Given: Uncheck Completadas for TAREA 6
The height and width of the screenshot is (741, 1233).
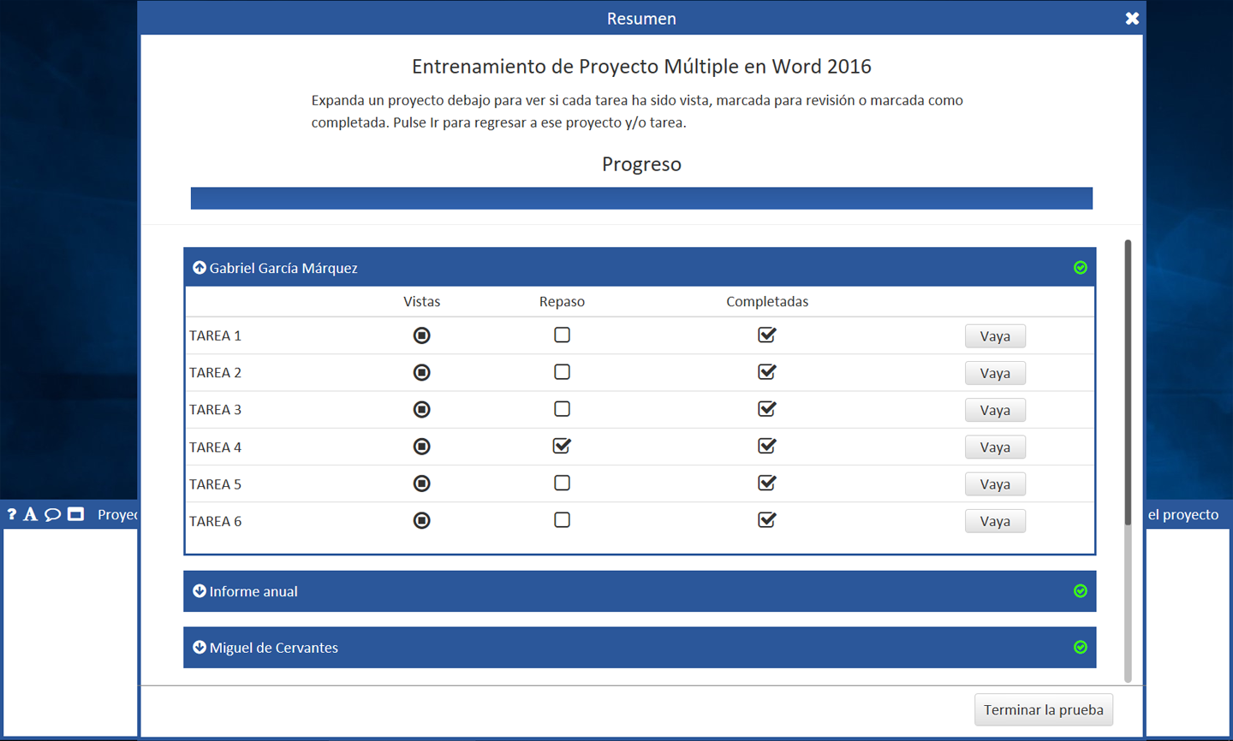Looking at the screenshot, I should pyautogui.click(x=767, y=519).
